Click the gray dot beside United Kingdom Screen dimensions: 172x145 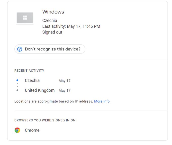[x=17, y=90]
